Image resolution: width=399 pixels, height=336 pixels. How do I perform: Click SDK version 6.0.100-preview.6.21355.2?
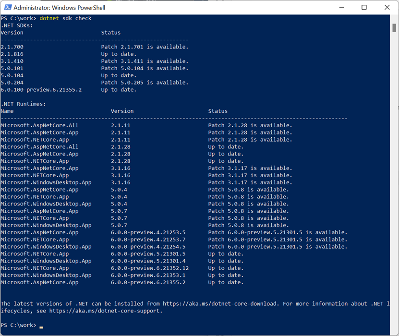pos(41,90)
